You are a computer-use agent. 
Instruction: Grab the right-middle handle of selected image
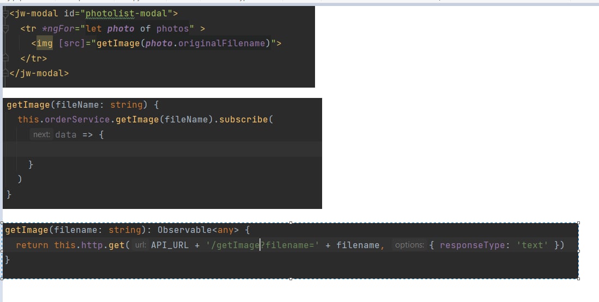coord(579,251)
